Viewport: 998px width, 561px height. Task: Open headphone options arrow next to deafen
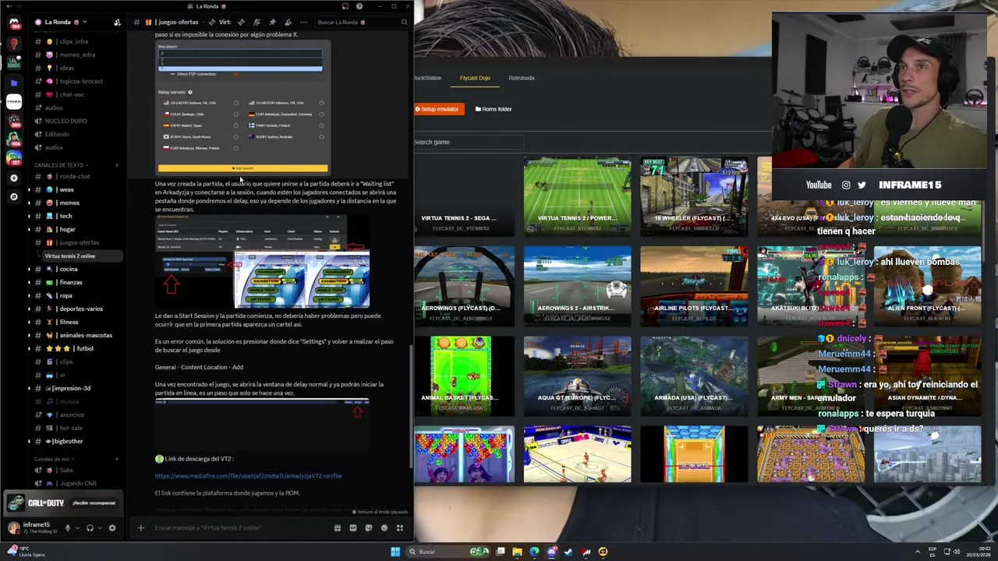(100, 527)
